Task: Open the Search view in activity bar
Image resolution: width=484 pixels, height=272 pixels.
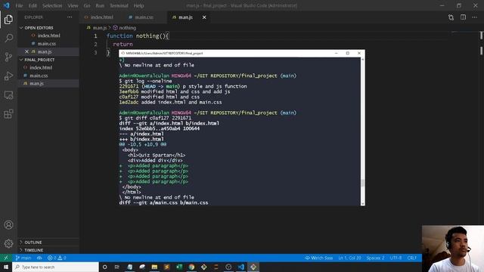Action: point(8,38)
